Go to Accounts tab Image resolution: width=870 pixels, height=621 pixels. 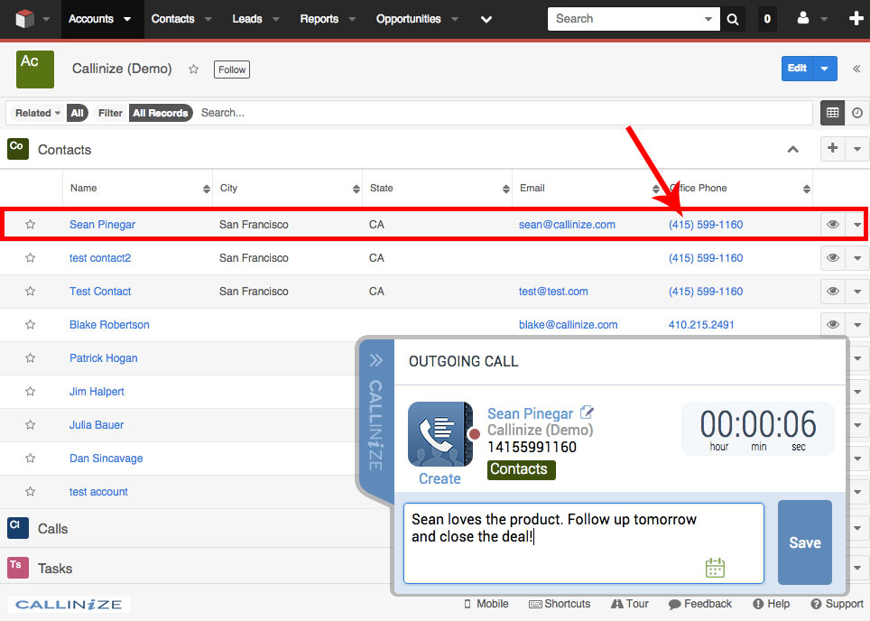[x=90, y=19]
